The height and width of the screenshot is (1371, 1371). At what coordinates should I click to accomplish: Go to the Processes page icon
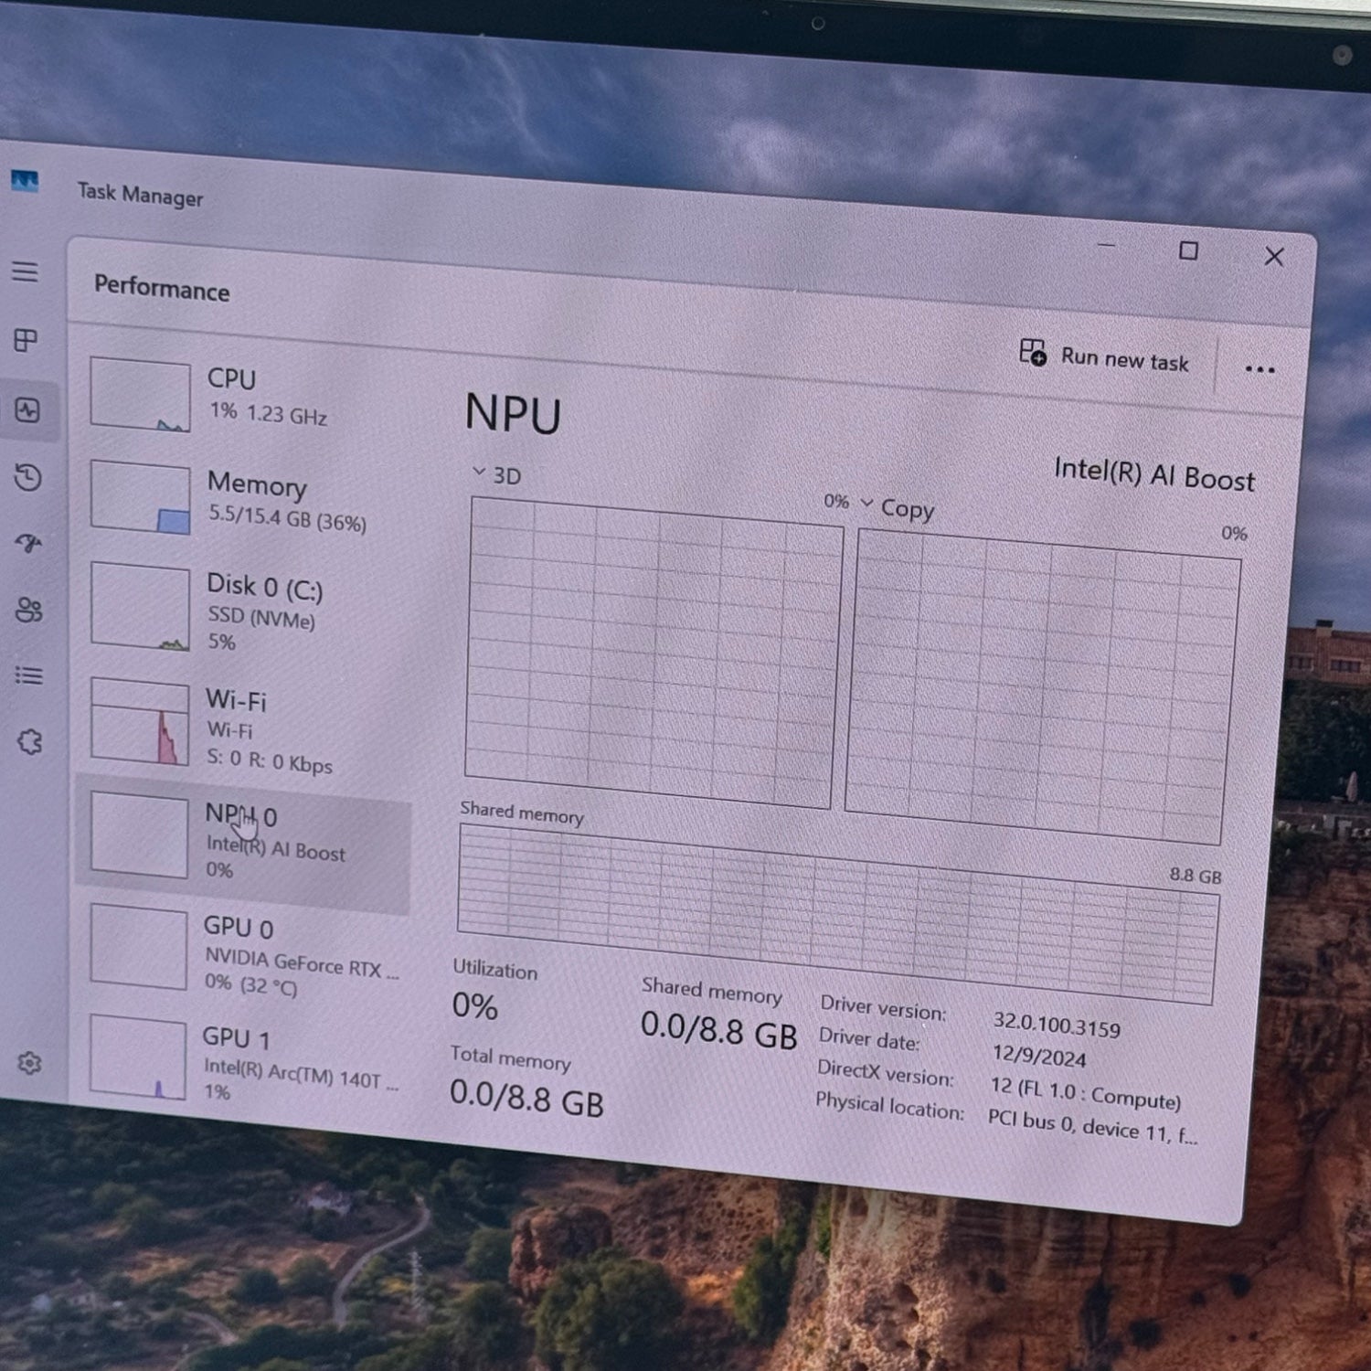(27, 341)
